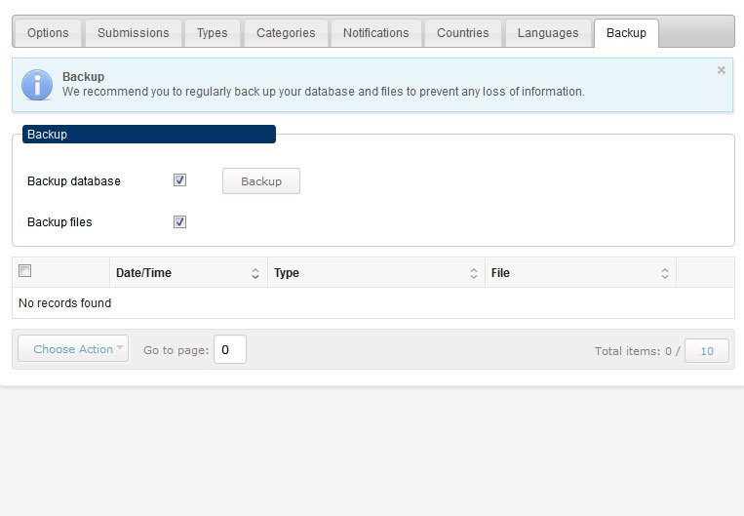The height and width of the screenshot is (516, 744).
Task: Dismiss the Backup info notice
Action: [x=722, y=70]
